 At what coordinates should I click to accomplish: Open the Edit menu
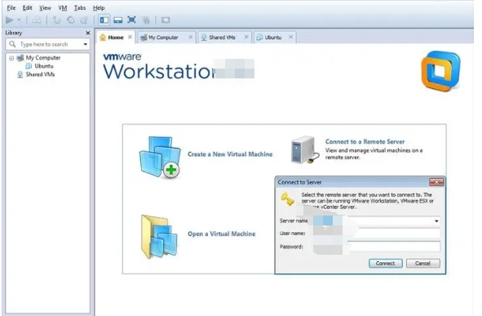[x=28, y=7]
